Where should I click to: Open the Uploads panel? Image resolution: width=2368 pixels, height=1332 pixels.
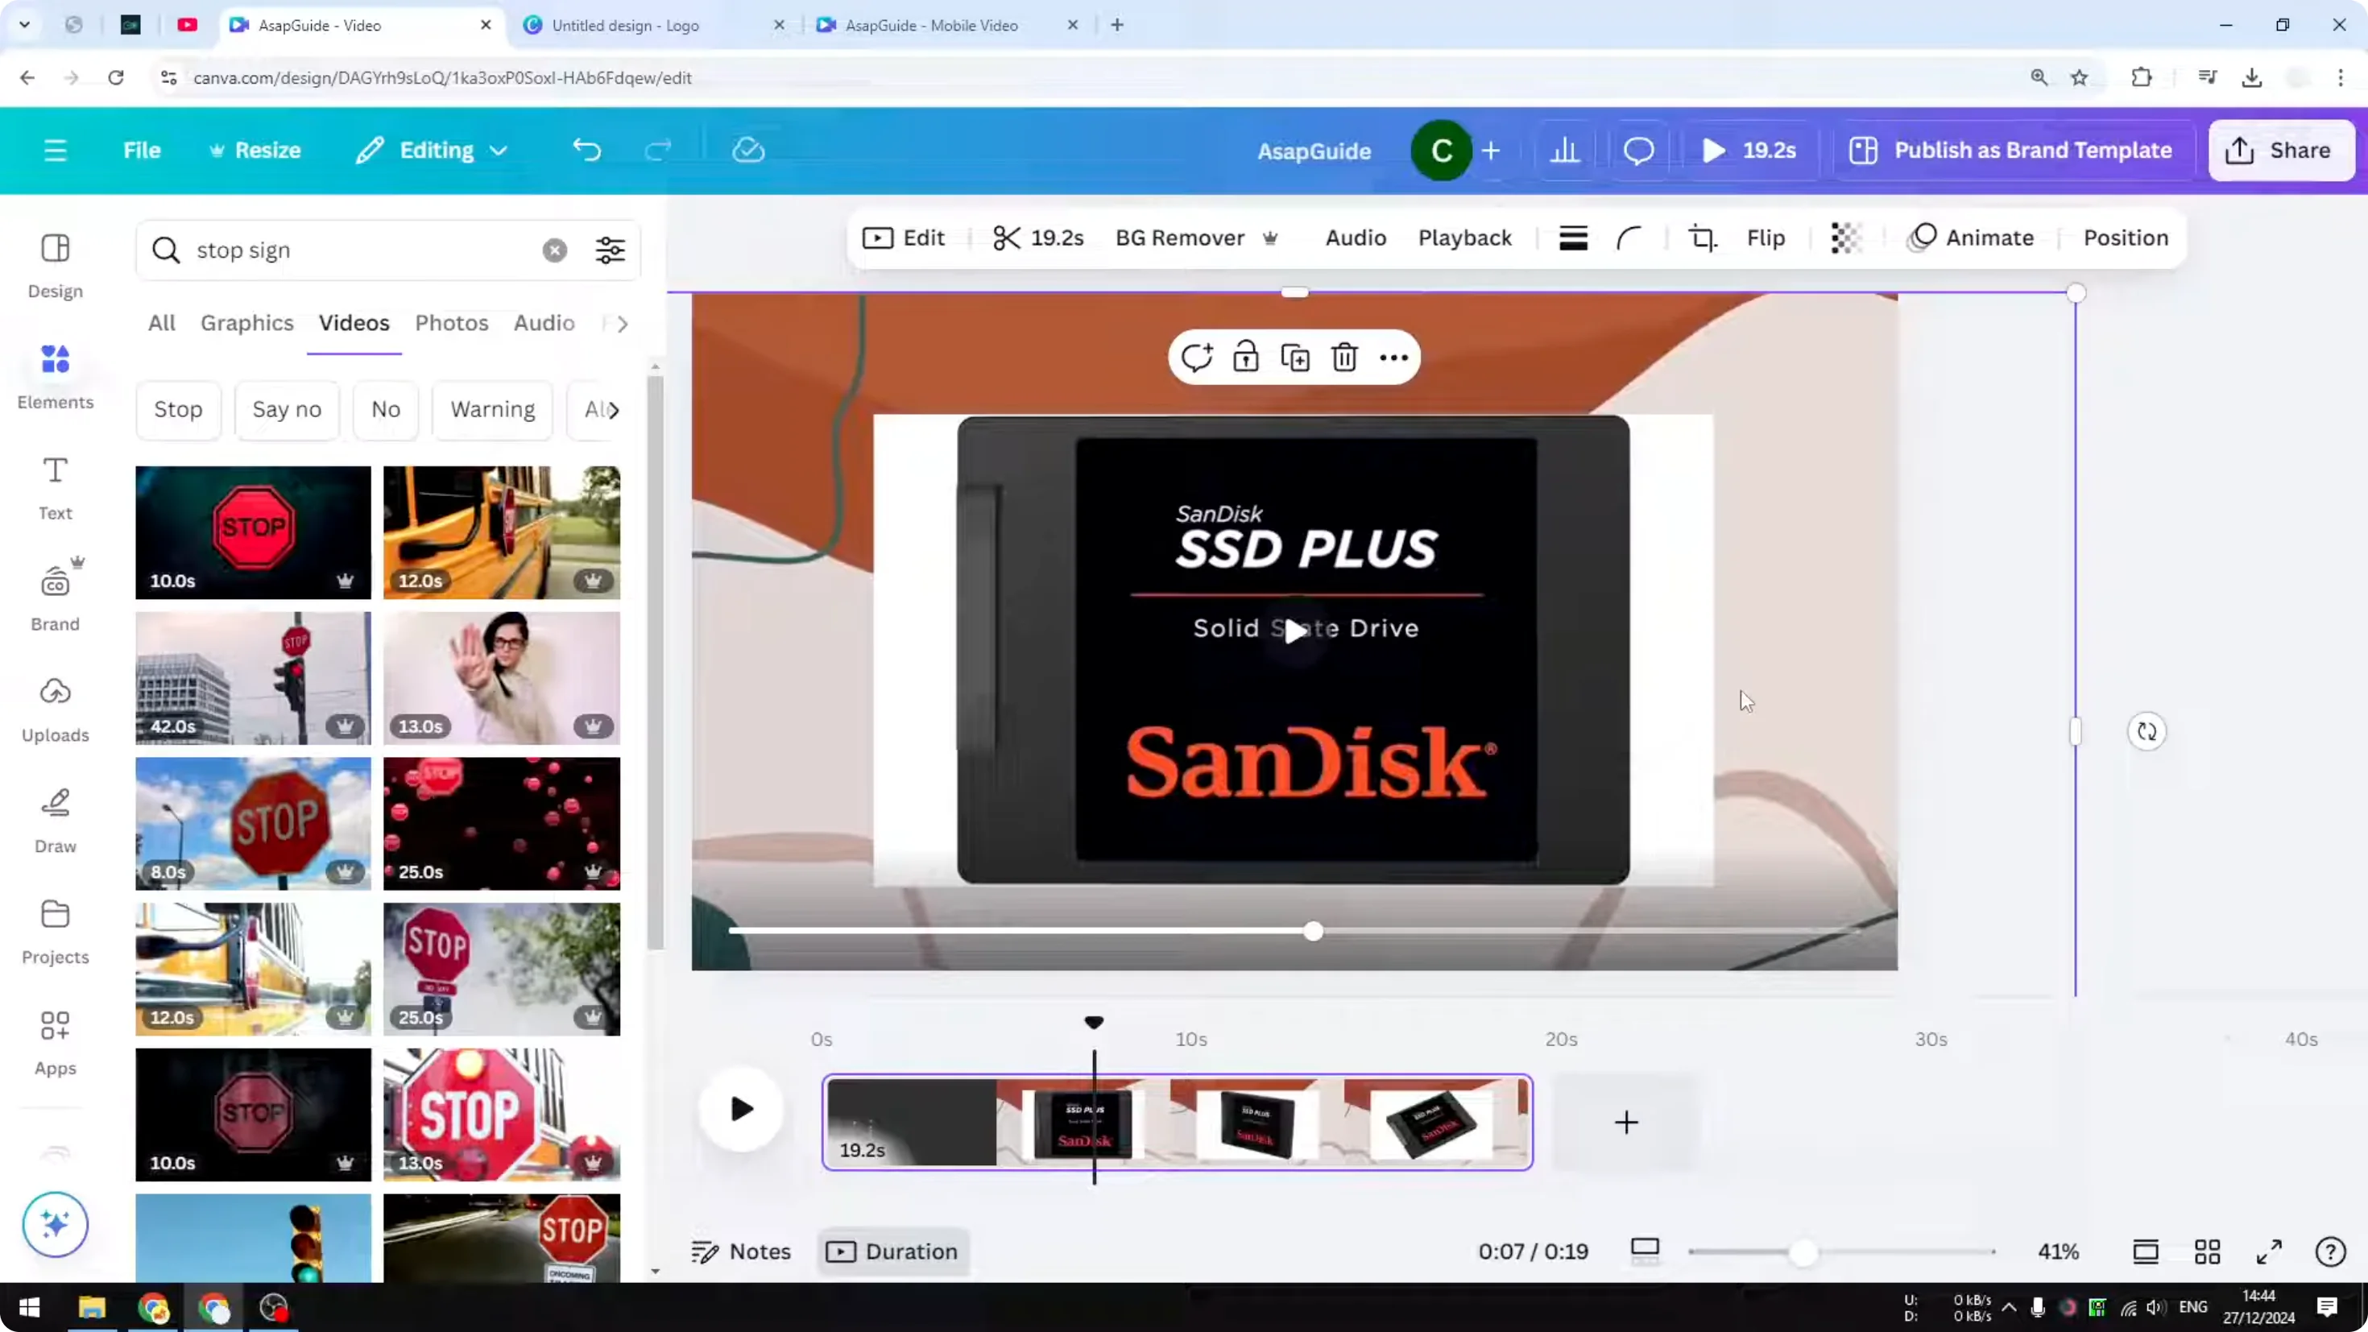click(54, 708)
